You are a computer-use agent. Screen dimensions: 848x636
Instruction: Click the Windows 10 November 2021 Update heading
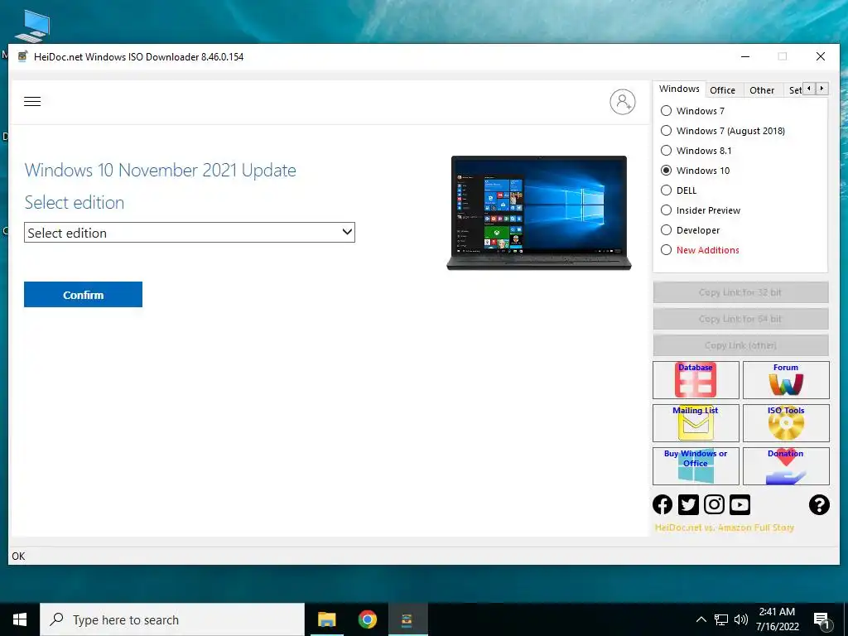click(160, 171)
